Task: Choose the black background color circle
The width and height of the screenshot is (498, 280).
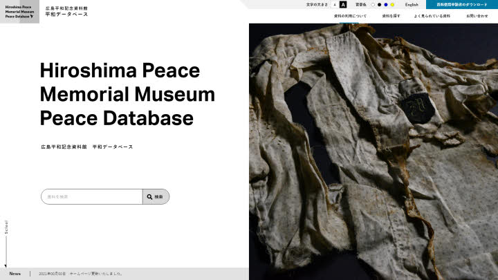Action: [379, 5]
